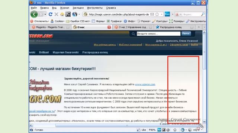Open the Правка menu
Image resolution: width=238 pixels, height=133 pixels.
point(44,8)
